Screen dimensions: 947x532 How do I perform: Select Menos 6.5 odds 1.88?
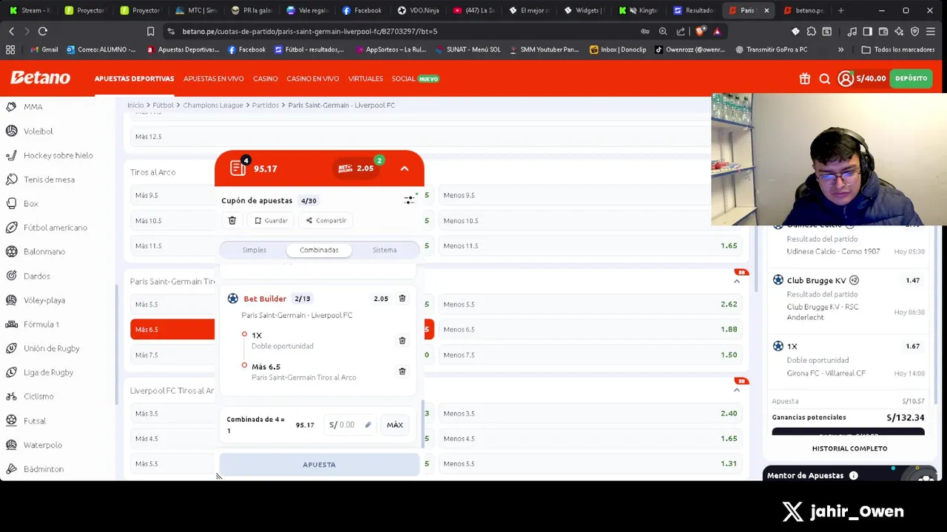point(590,329)
